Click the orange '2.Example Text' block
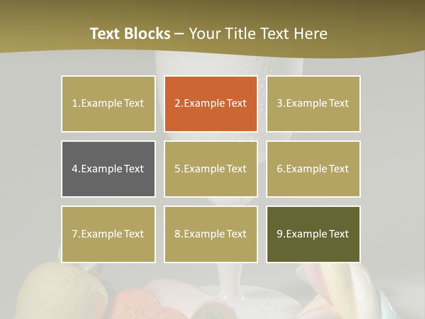This screenshot has height=319, width=425. [211, 104]
